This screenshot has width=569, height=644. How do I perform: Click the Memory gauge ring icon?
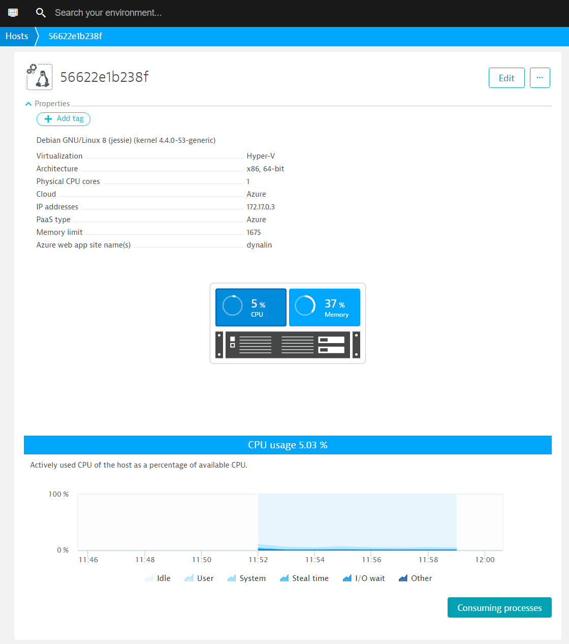[305, 305]
